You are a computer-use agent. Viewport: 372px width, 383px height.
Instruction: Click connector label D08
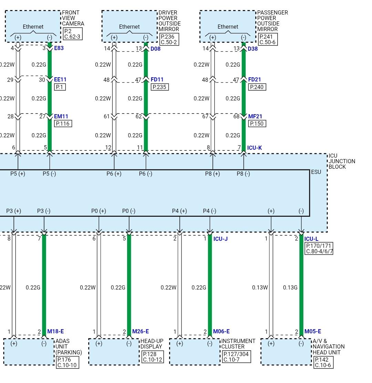coord(156,49)
